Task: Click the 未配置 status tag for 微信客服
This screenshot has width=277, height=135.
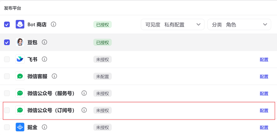Action: coord(102,77)
